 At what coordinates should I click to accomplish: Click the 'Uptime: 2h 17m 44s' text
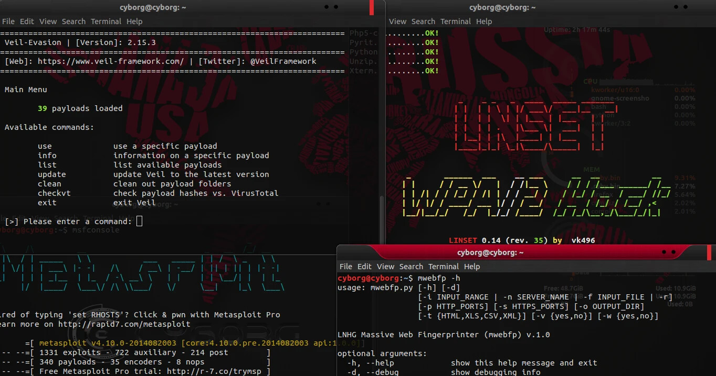click(x=577, y=30)
